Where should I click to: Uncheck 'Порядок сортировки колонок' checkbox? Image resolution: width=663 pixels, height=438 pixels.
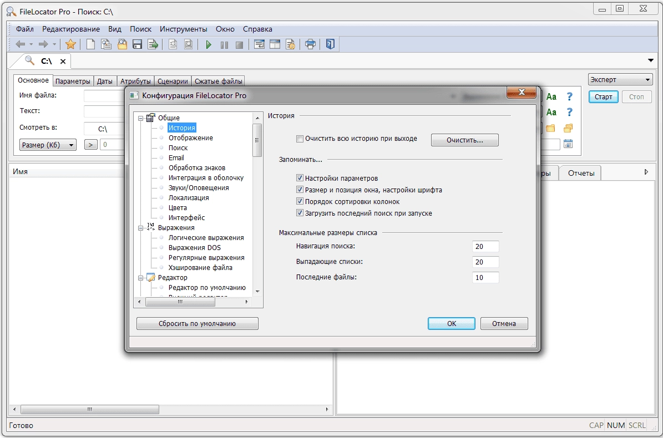[300, 201]
